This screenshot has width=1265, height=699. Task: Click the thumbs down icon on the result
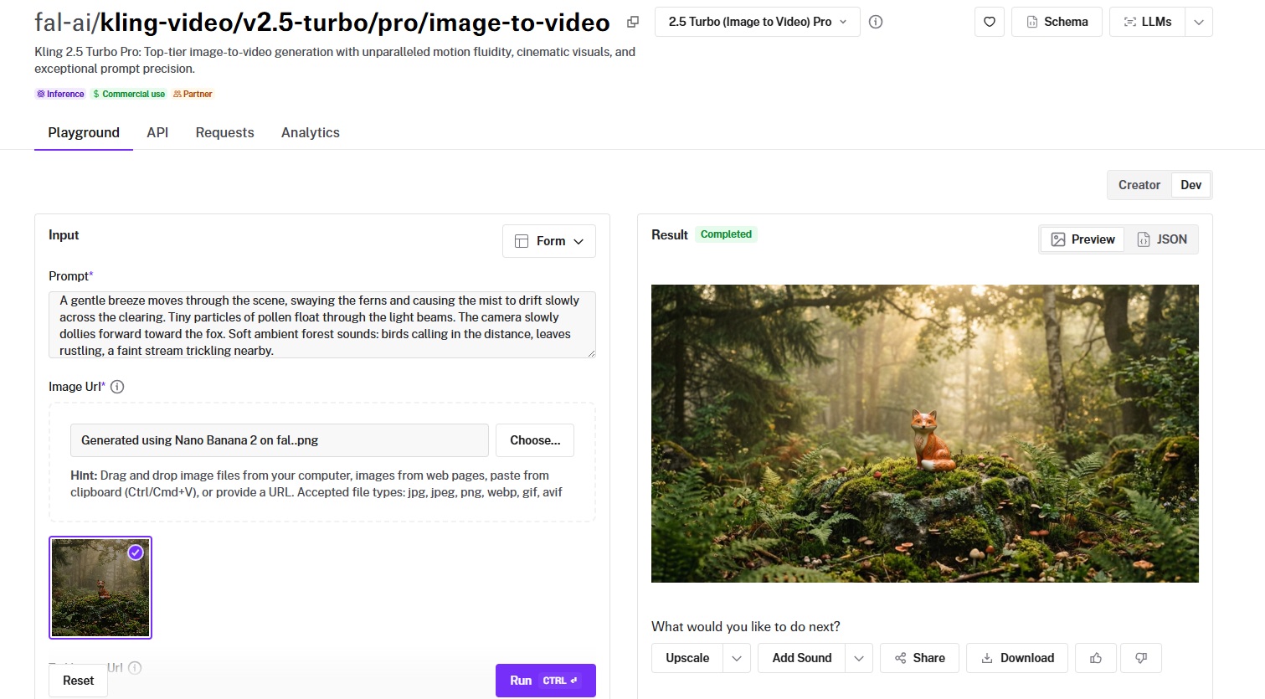pyautogui.click(x=1140, y=658)
